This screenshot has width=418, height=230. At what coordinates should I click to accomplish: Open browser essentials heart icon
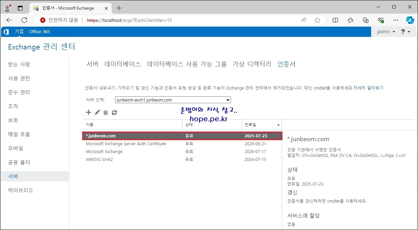[381, 20]
